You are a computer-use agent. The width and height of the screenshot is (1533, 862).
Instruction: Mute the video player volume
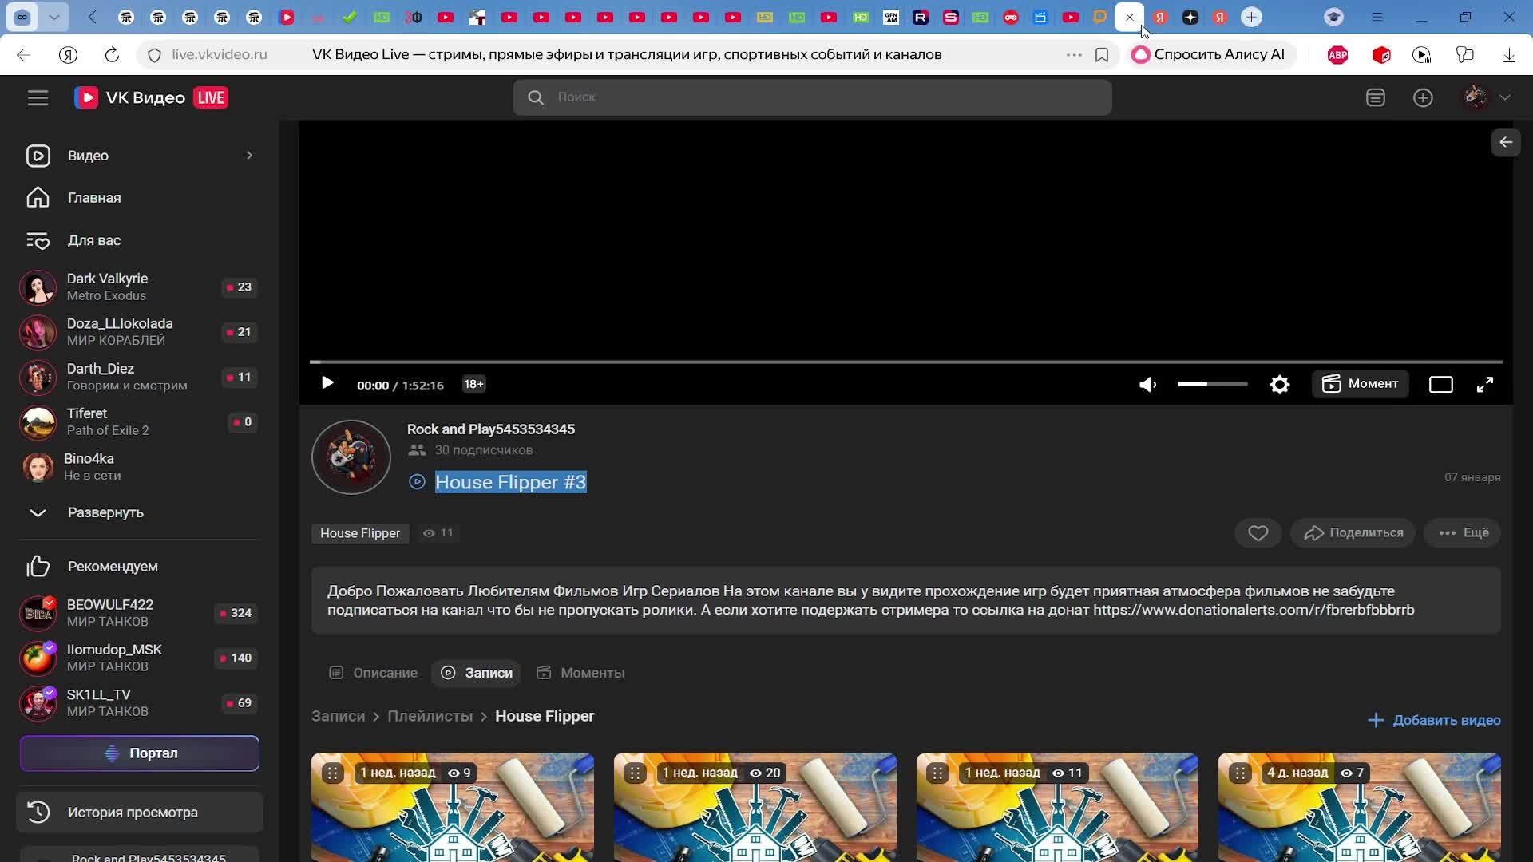click(1147, 385)
